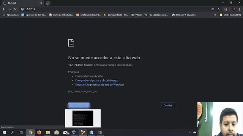
Task: Open Task View on the taskbar
Action: (x=21, y=133)
